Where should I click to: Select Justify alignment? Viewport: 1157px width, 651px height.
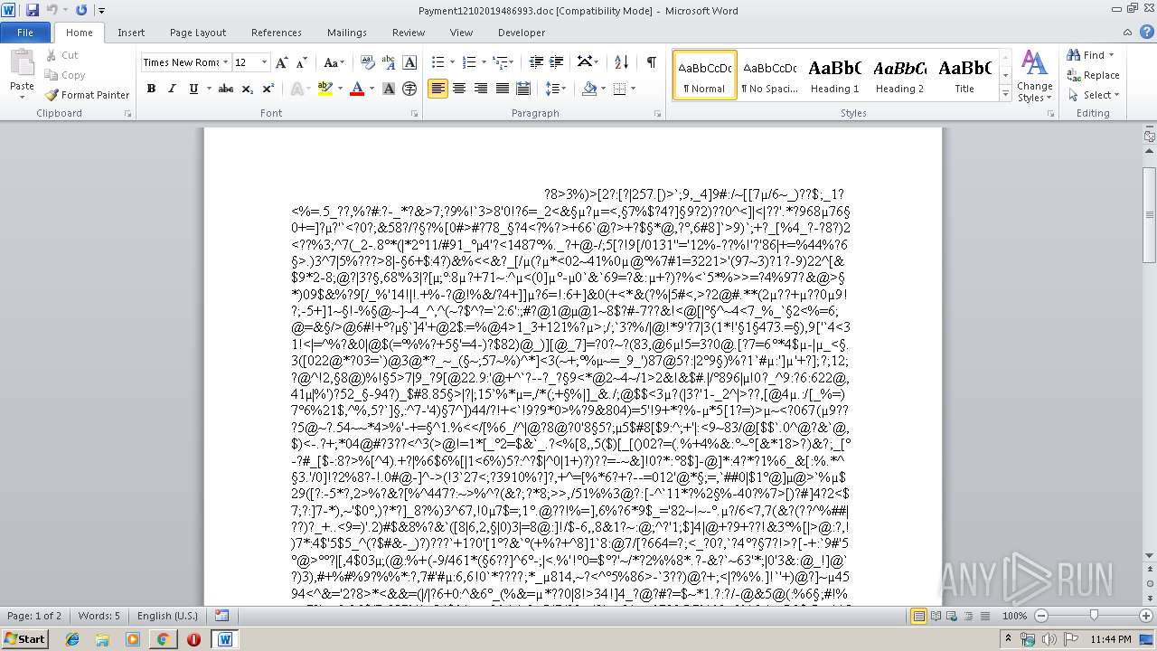[x=502, y=89]
